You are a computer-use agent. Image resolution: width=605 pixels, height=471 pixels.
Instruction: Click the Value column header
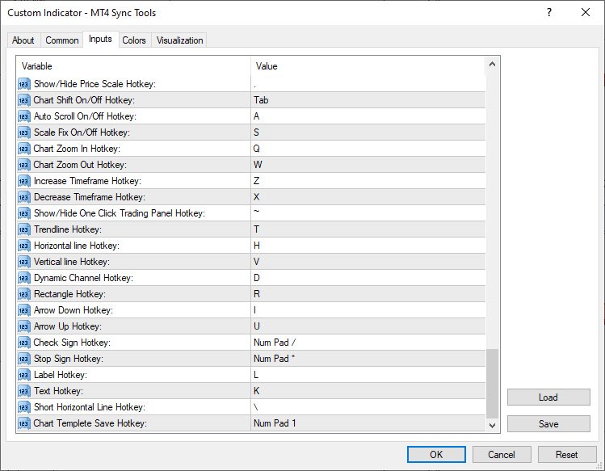pos(368,66)
